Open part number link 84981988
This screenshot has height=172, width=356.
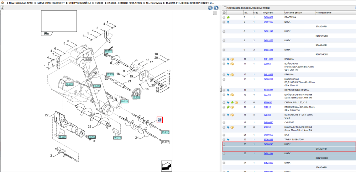268,22
